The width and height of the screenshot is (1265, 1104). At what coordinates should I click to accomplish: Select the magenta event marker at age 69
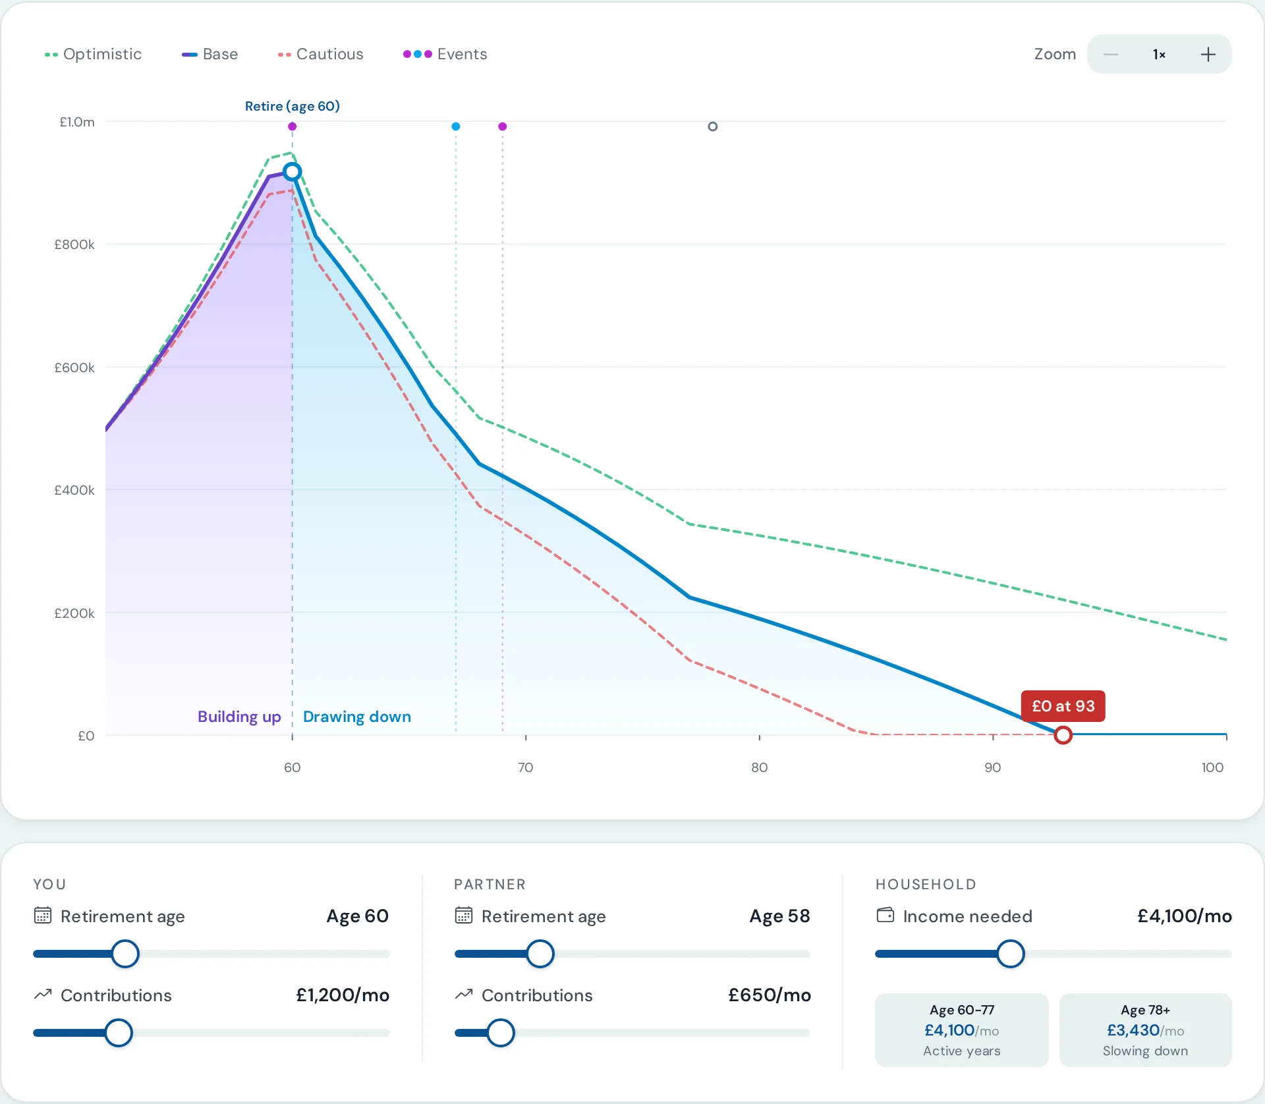pyautogui.click(x=503, y=126)
